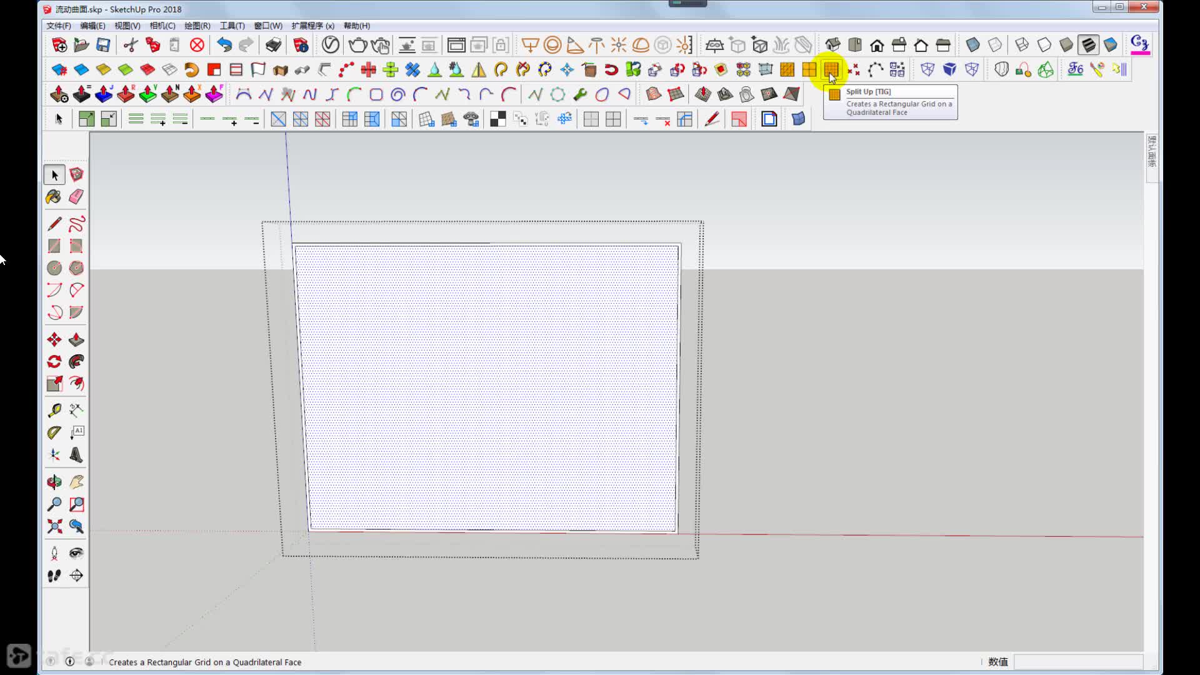Click the 数值 measurements input box
This screenshot has height=675, width=1200.
[x=1078, y=662]
